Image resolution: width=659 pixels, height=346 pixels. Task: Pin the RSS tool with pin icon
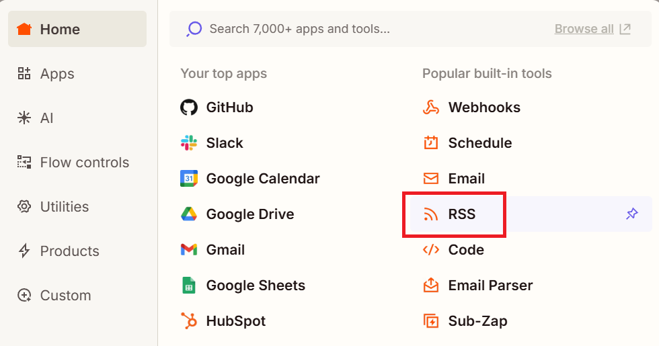(x=631, y=214)
